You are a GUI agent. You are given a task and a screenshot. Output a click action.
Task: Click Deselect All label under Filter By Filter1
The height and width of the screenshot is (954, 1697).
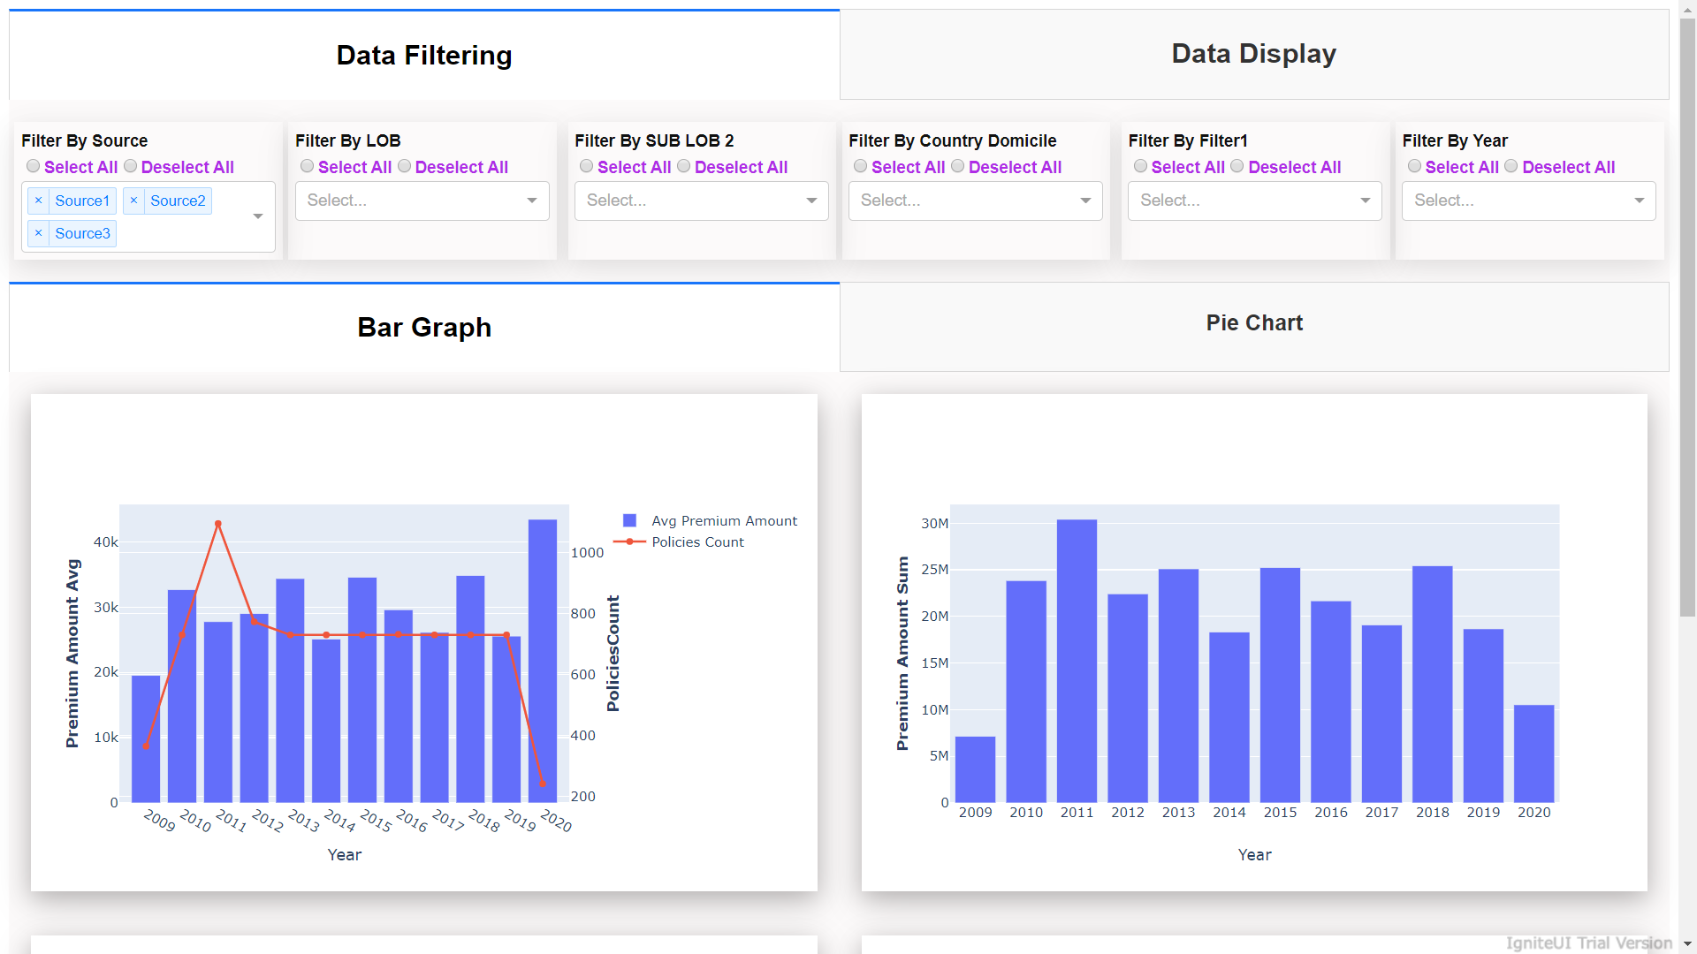[1294, 167]
